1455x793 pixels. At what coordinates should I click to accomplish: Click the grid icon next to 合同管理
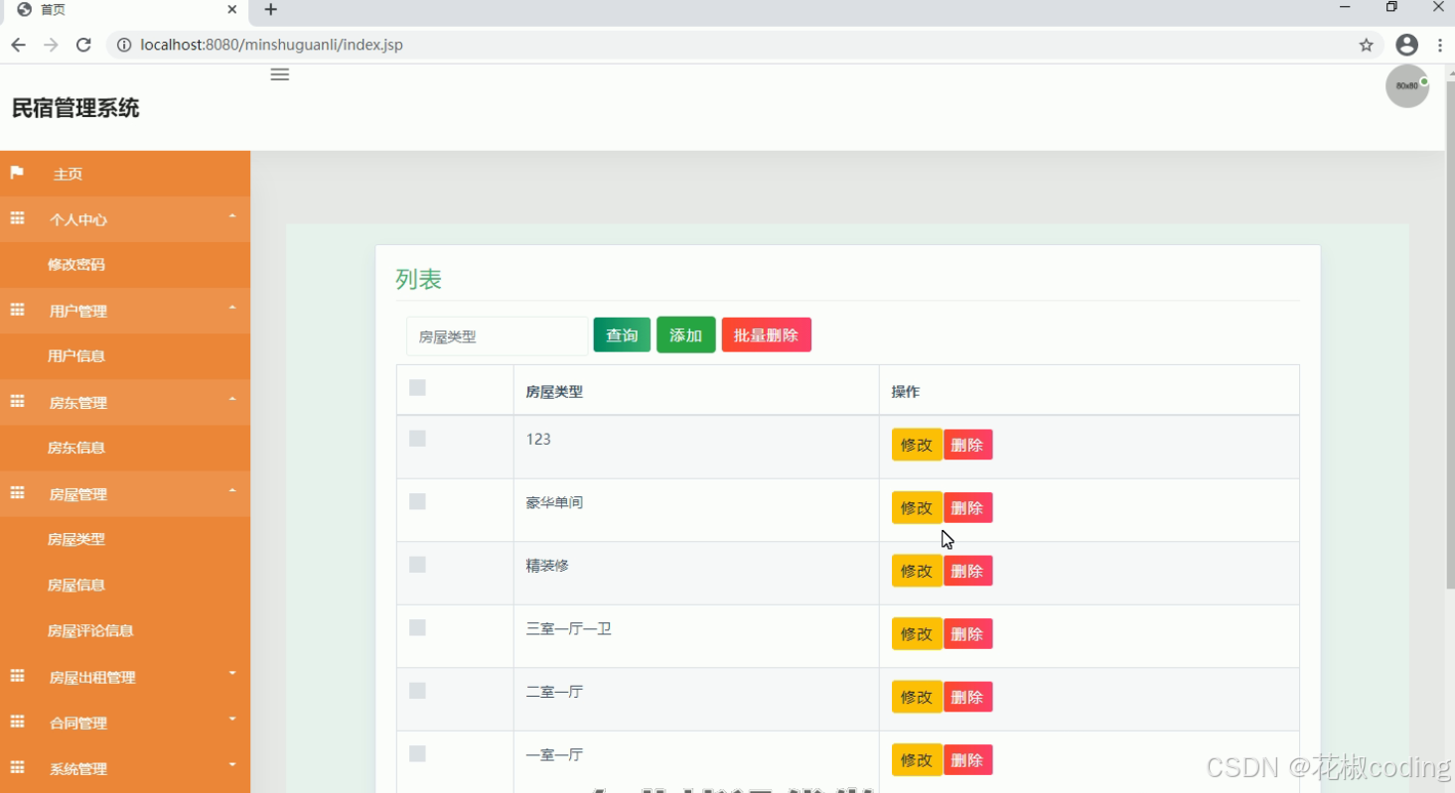(17, 722)
